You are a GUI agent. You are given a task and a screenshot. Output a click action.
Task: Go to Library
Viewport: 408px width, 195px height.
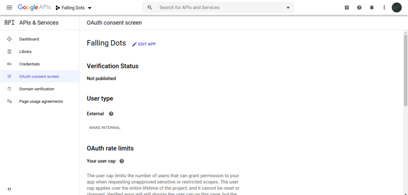point(25,51)
